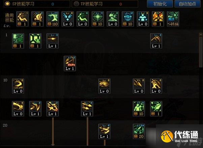Select the Shift bow skill icon Lv 1
This screenshot has width=203, height=148.
[70, 63]
